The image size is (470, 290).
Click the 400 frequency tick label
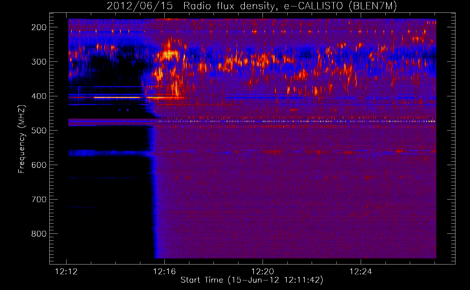[x=39, y=96]
